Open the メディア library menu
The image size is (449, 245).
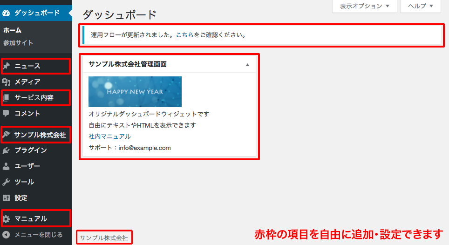(x=36, y=82)
